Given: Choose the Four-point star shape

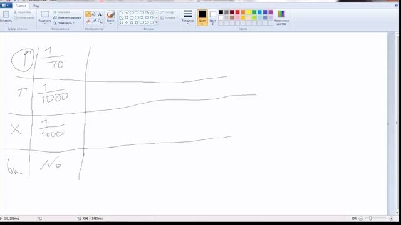Looking at the screenshot, I should (x=127, y=22).
